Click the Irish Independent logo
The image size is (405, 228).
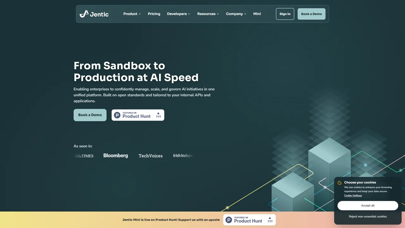tap(183, 155)
